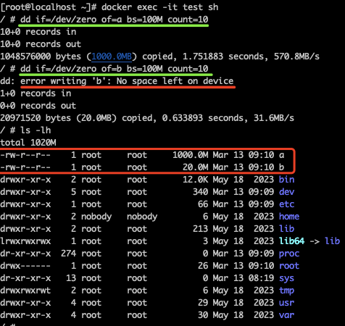Image resolution: width=345 pixels, height=326 pixels.
Task: Click the var directory name
Action: (286, 315)
